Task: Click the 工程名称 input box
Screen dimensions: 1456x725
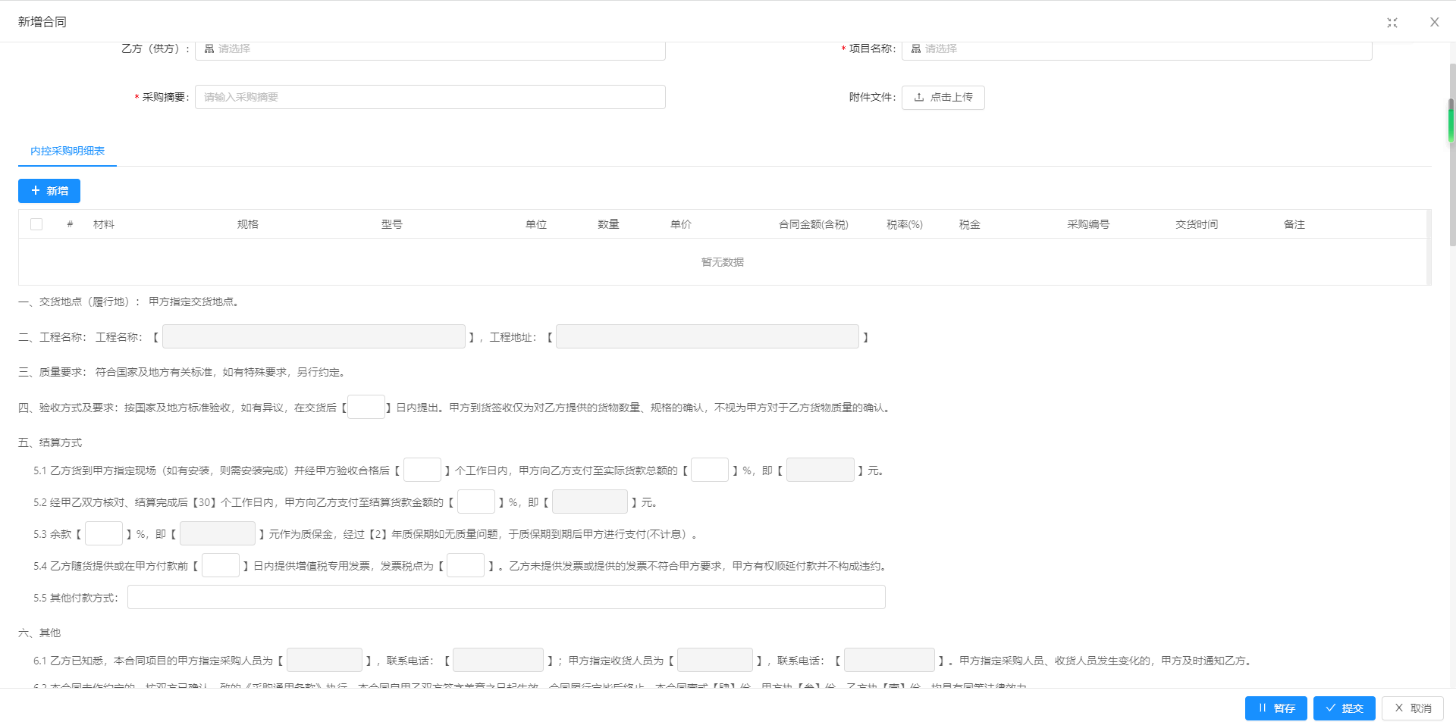Action: tap(314, 336)
